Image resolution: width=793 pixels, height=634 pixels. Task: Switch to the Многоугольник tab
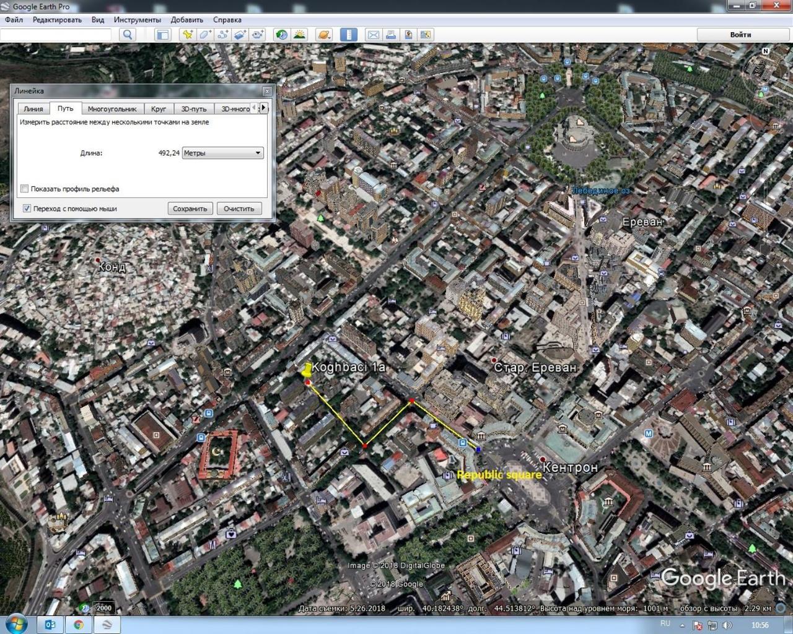112,109
